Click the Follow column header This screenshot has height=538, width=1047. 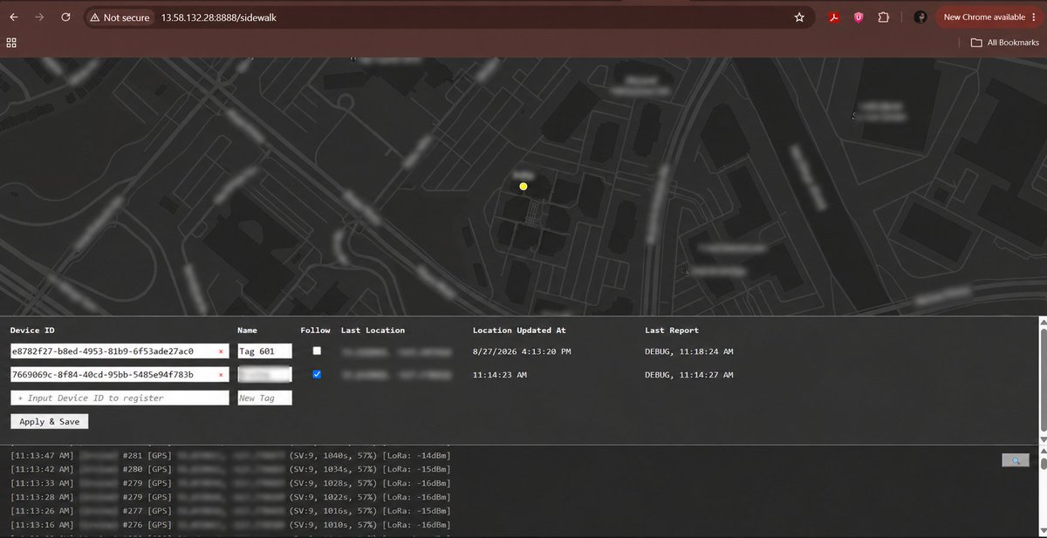tap(316, 330)
